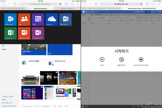The image size is (162, 108).
Task: Launch the OneNote Online tile
Action: (38, 33)
